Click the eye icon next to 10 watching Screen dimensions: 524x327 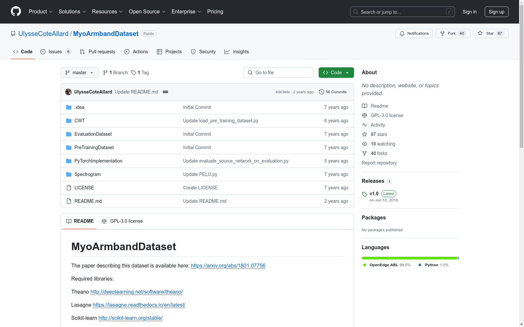365,144
